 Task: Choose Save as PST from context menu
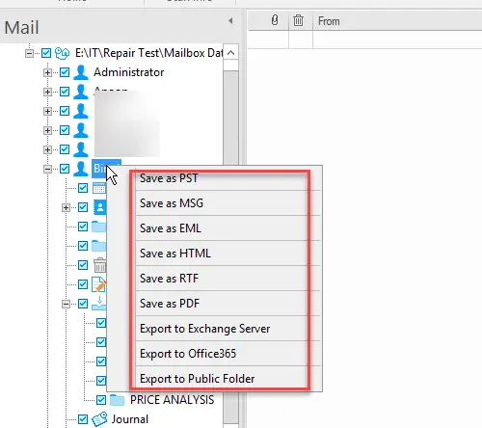[169, 178]
